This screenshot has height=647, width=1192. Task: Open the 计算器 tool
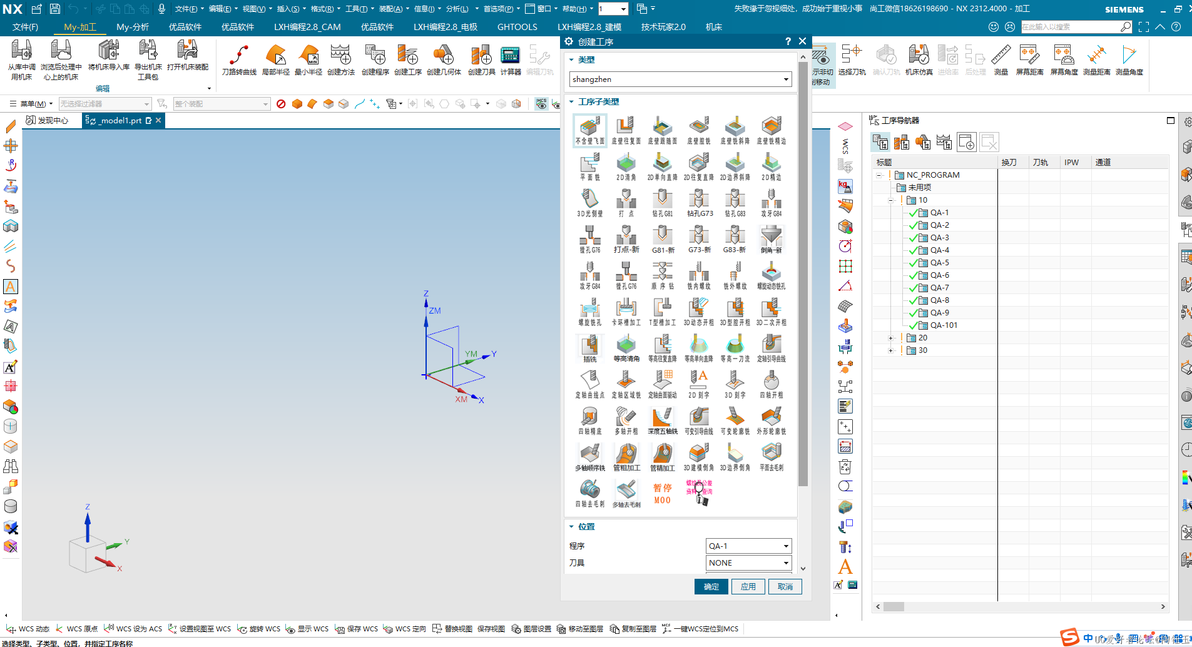[x=511, y=60]
